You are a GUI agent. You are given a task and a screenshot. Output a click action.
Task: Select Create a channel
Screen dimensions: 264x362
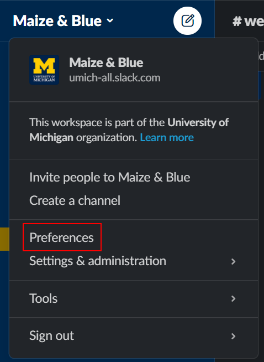coord(75,200)
